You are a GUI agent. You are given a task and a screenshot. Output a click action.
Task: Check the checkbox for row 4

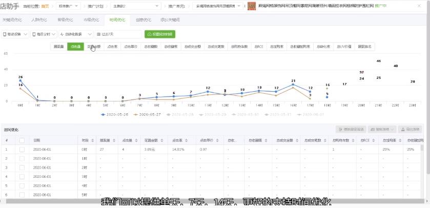click(x=22, y=176)
